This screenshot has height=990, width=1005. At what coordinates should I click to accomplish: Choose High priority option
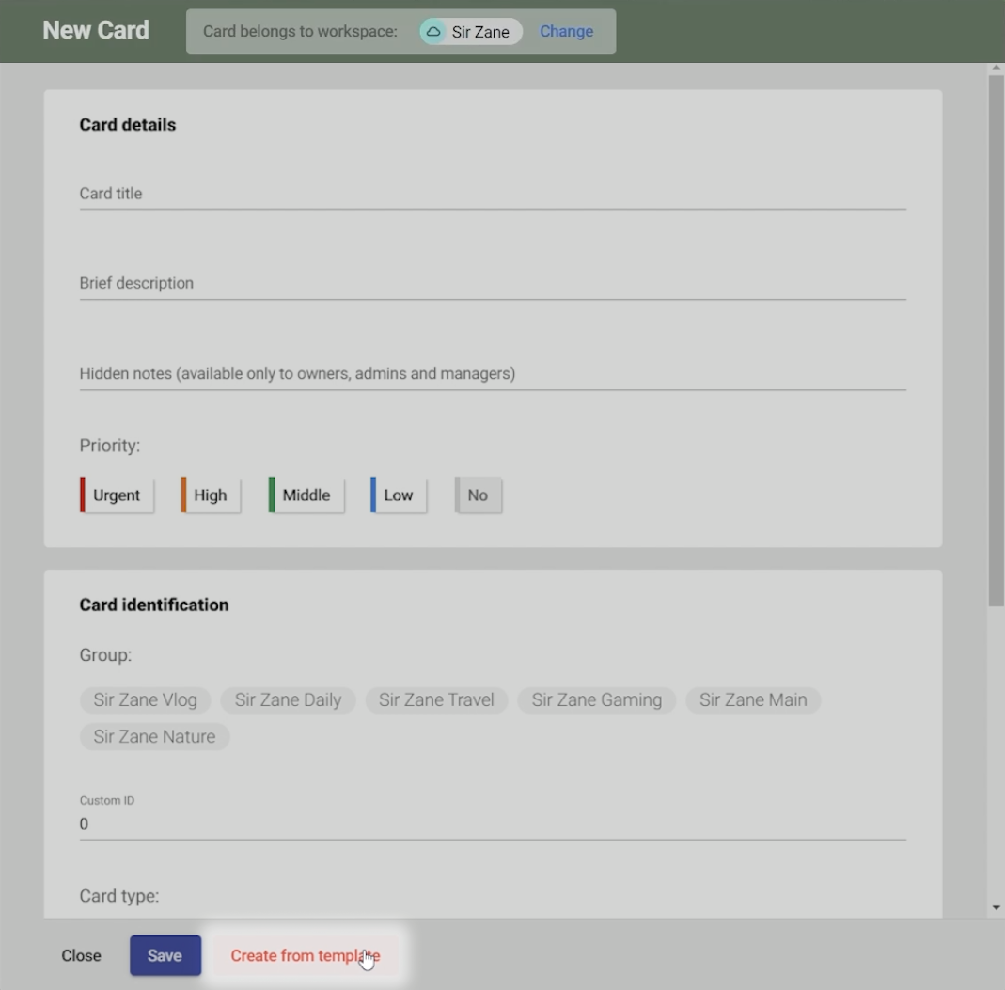(211, 495)
